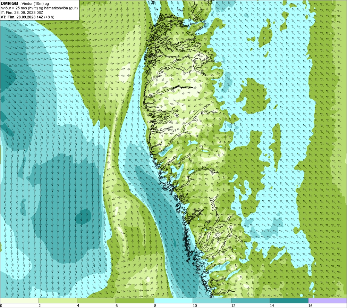Click the legend label '12'
This screenshot has width=347, height=308.
click(233, 306)
